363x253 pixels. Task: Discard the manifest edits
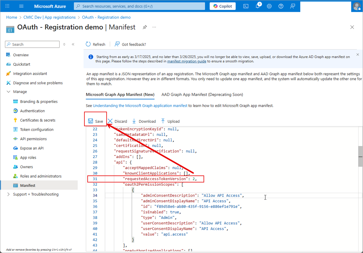click(x=117, y=121)
